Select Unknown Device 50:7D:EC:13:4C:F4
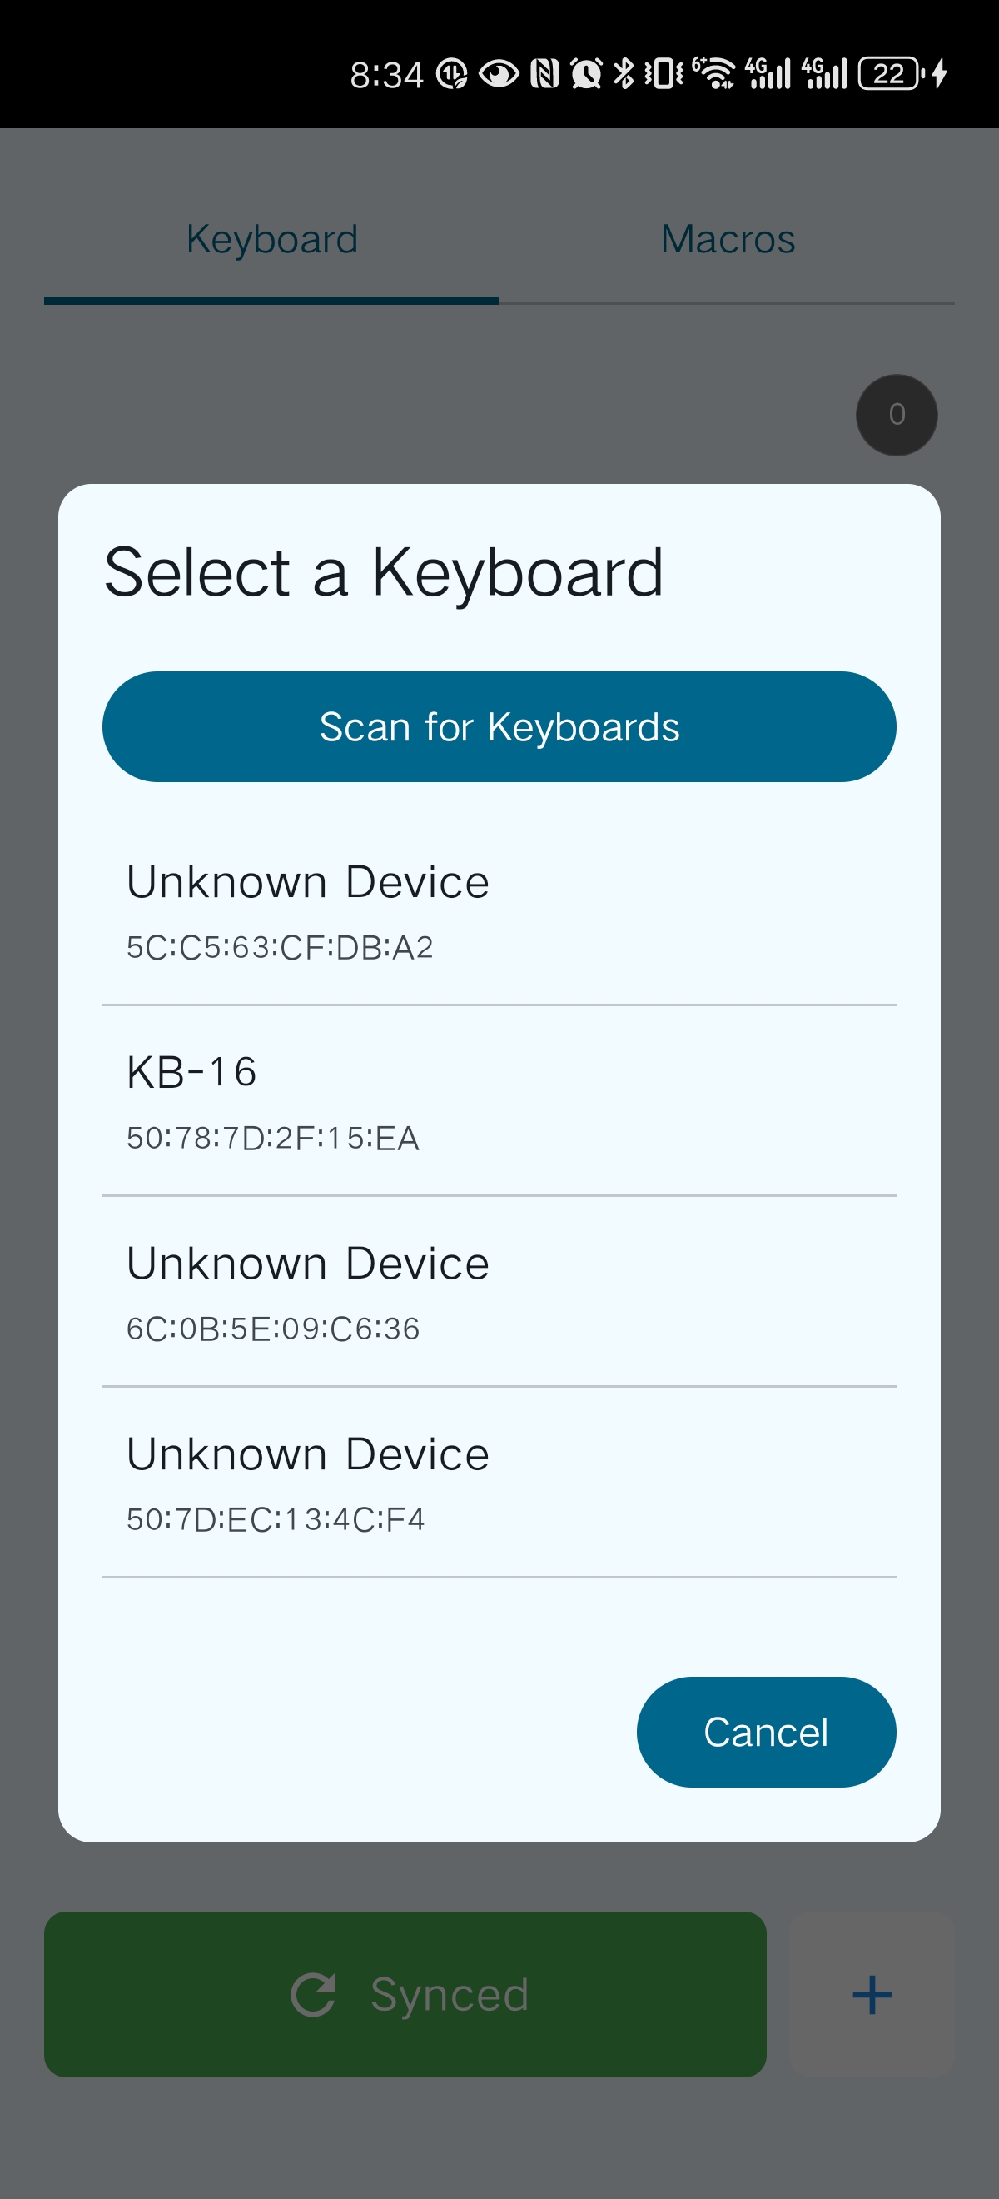999x2199 pixels. point(498,1483)
